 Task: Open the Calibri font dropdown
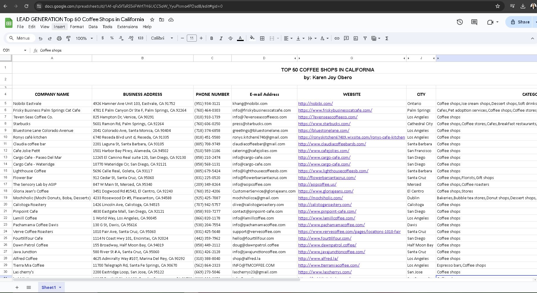tap(162, 38)
